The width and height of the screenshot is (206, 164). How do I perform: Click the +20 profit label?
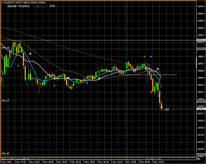pyautogui.click(x=166, y=110)
